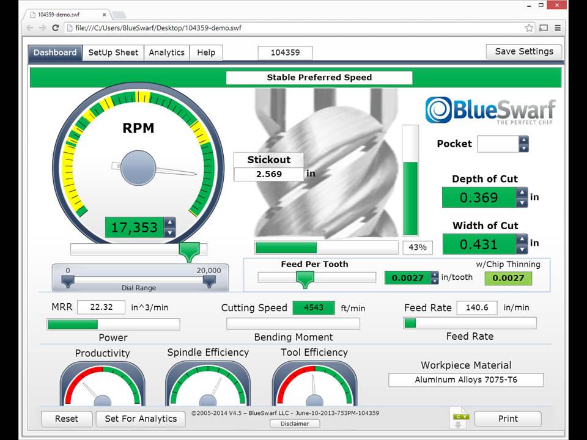Click the Power bar gauge

click(x=113, y=324)
